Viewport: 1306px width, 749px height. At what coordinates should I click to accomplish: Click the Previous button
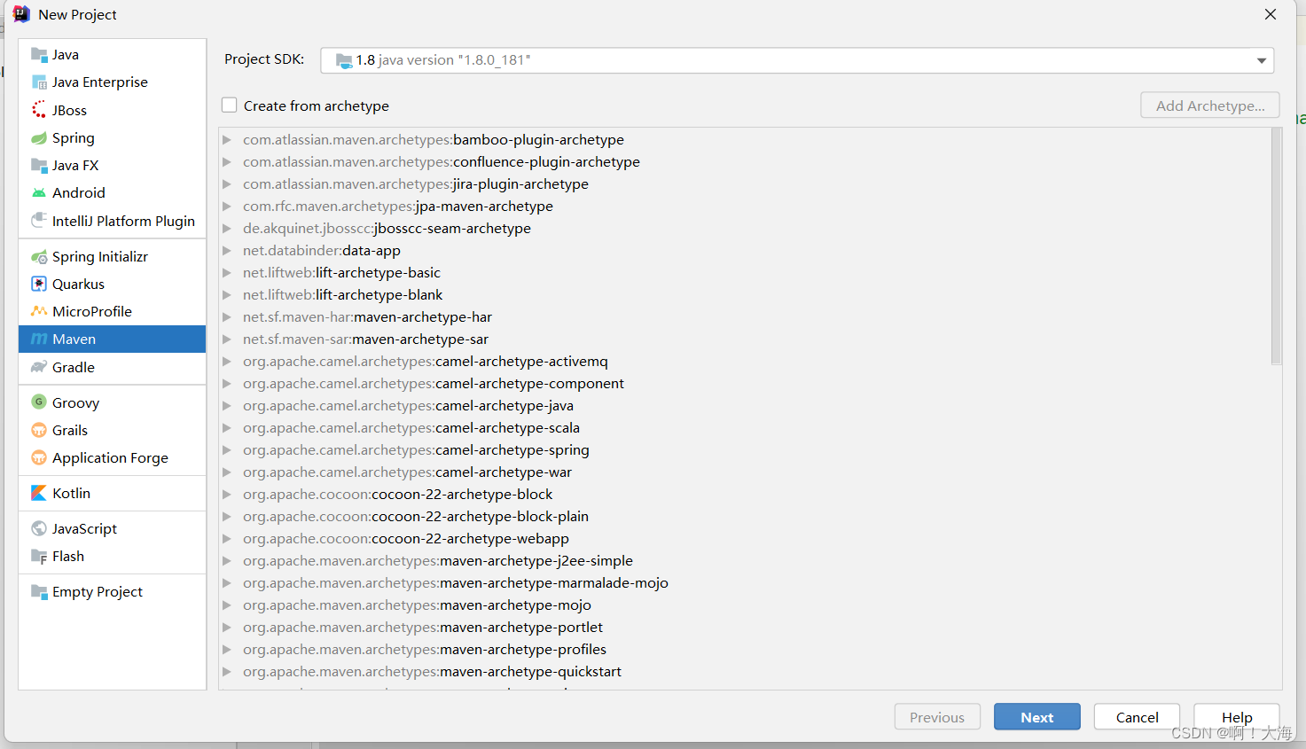click(937, 717)
